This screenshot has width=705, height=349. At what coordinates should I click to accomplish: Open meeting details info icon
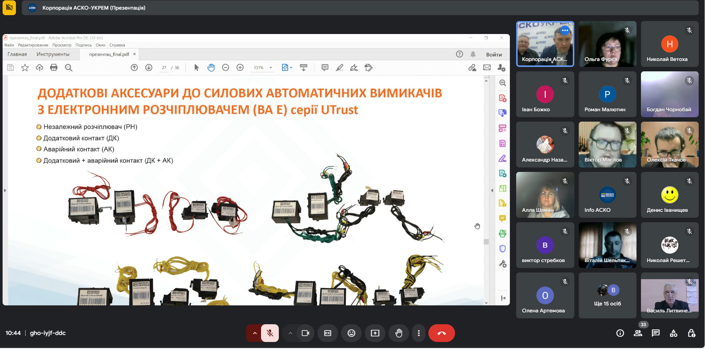(x=620, y=333)
